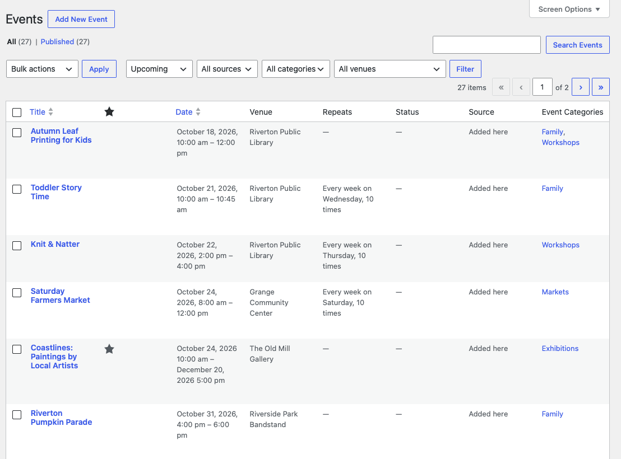The height and width of the screenshot is (459, 621).
Task: Click the star beside Coastlines: Paintings by Local Artists
Action: [x=109, y=349]
